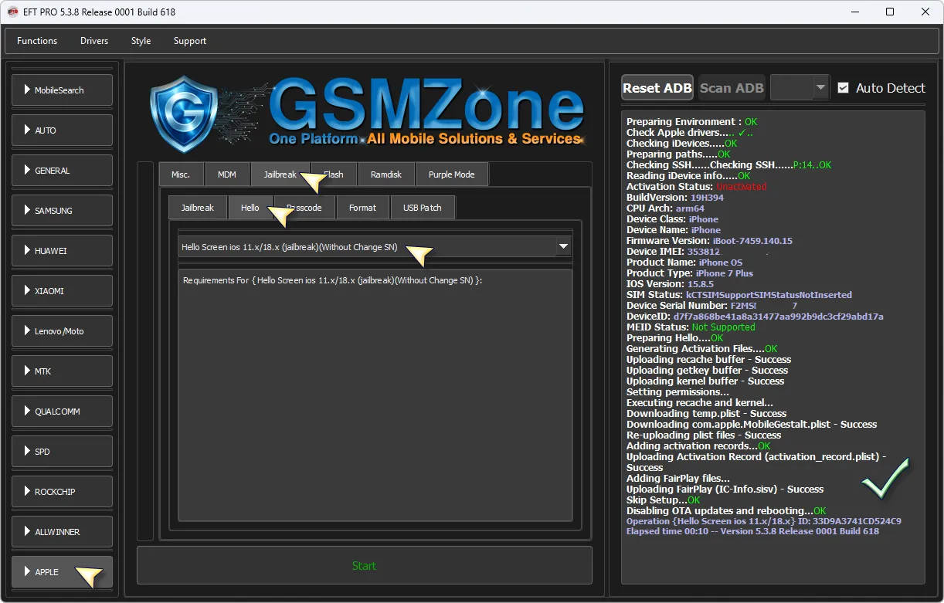Click the Reset ADB button
This screenshot has width=944, height=603.
click(x=657, y=88)
